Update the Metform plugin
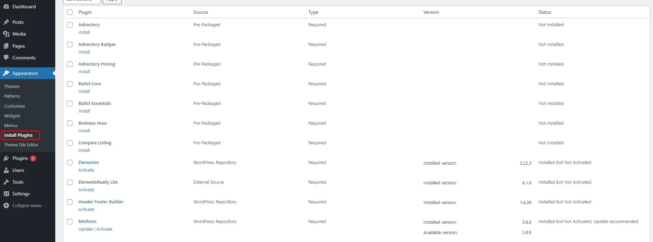Viewport: 653px width, 242px height. click(x=85, y=229)
